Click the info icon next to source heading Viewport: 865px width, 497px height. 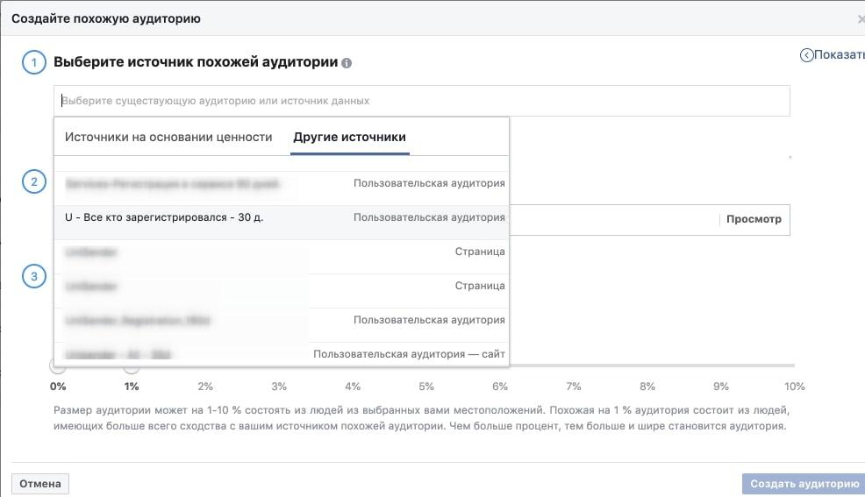coord(347,63)
